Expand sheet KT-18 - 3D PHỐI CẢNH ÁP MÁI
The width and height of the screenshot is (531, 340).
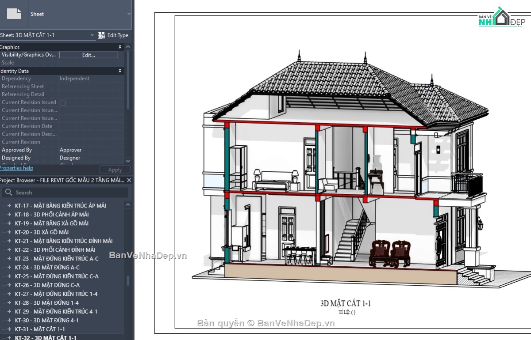9,215
